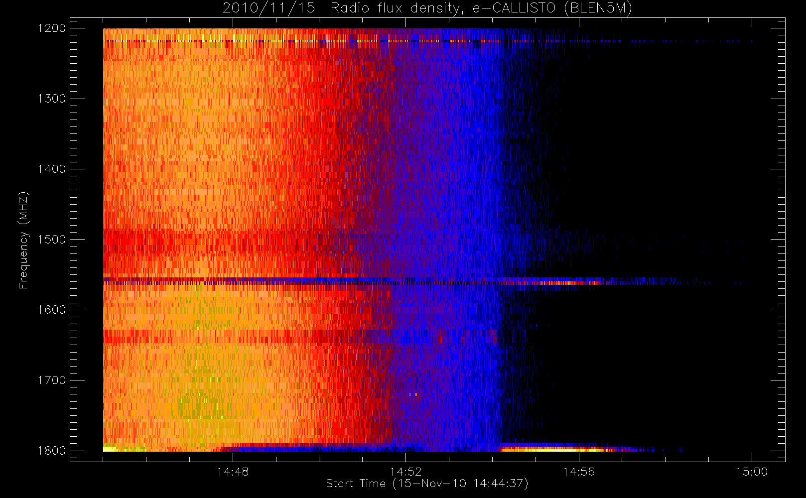Click the 'Frequency (MHZ)' axis label

coord(23,240)
